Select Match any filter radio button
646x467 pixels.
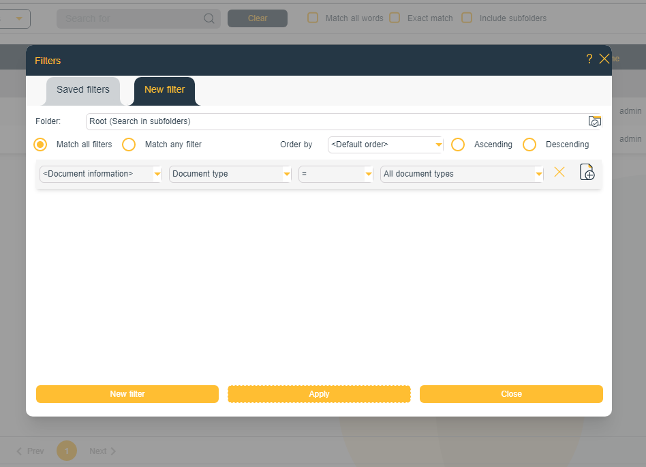point(129,145)
